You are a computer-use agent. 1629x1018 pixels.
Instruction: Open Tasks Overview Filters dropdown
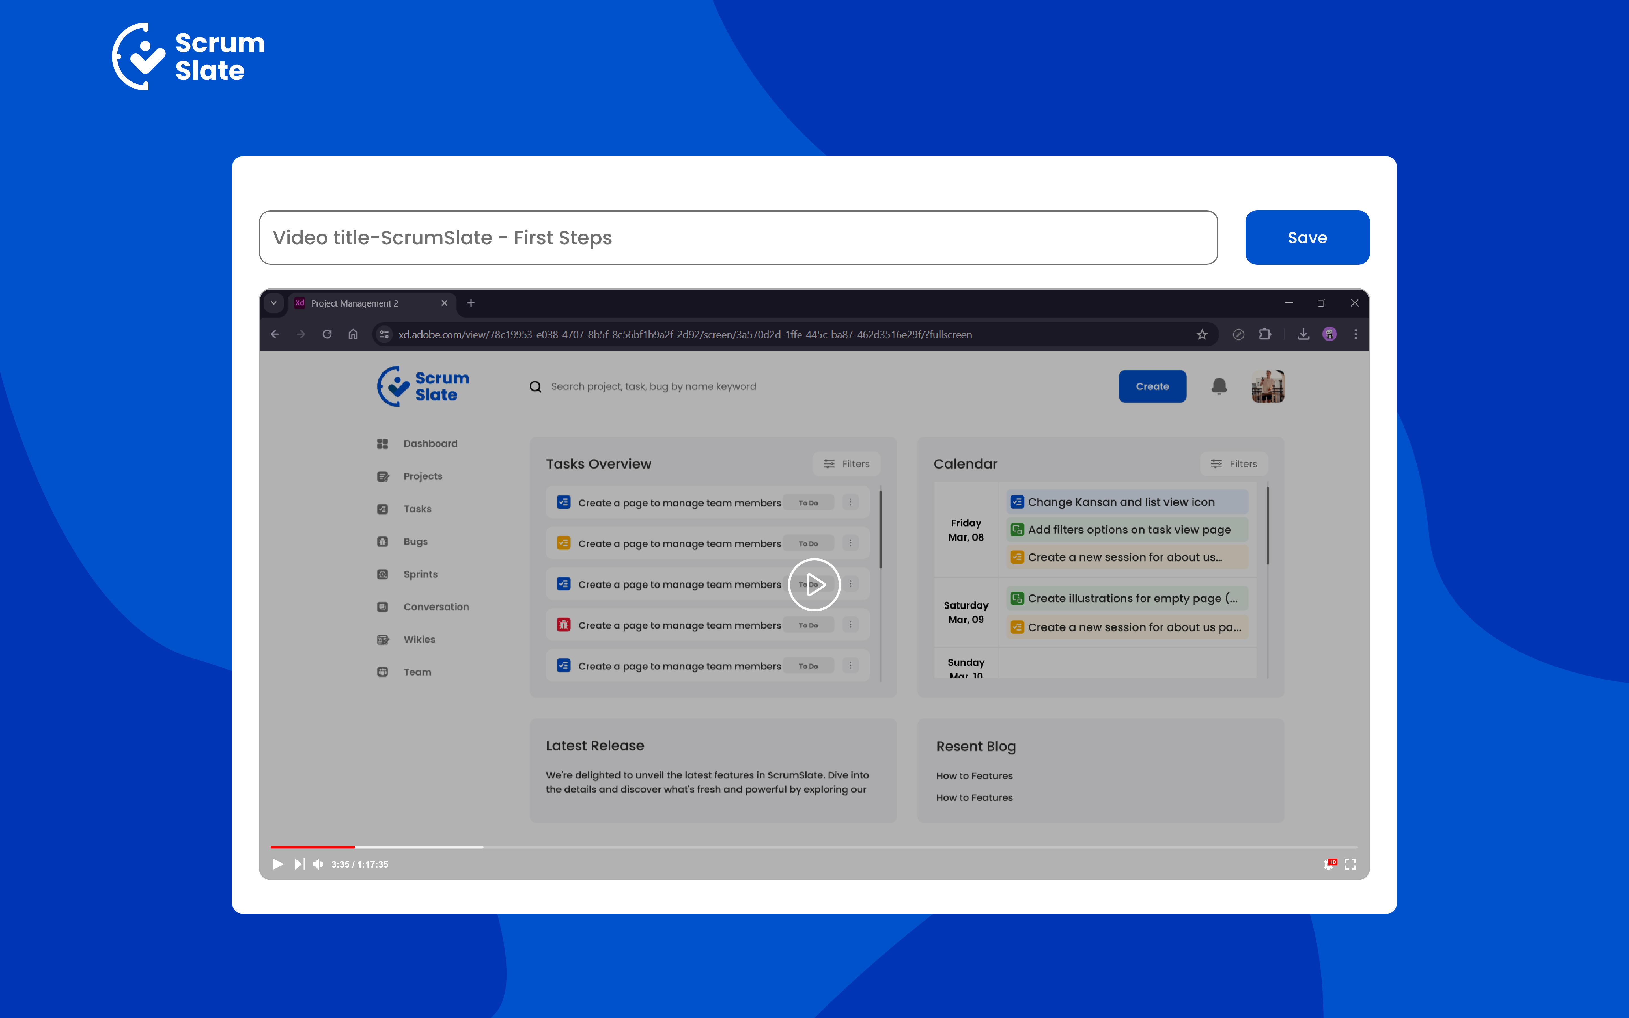click(847, 464)
